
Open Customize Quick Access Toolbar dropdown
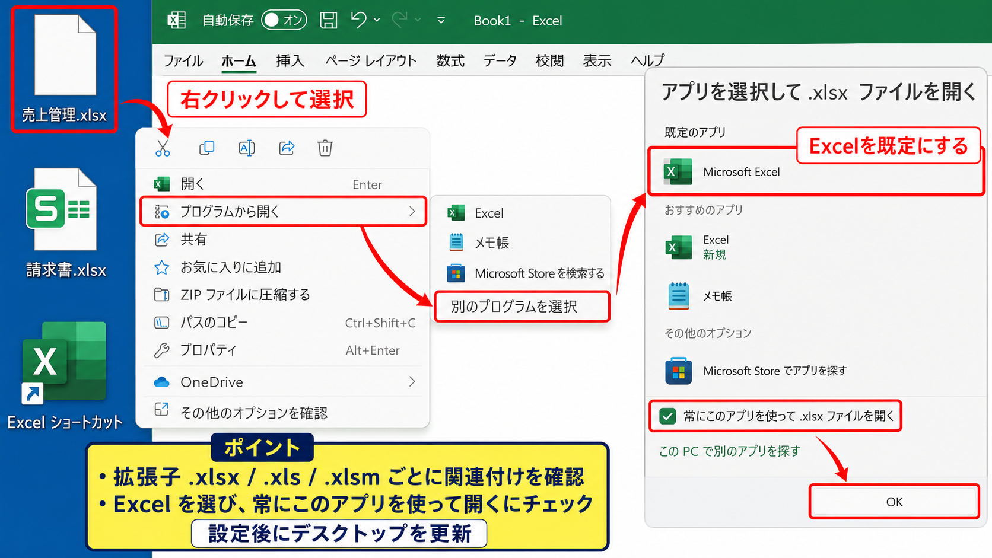[441, 20]
